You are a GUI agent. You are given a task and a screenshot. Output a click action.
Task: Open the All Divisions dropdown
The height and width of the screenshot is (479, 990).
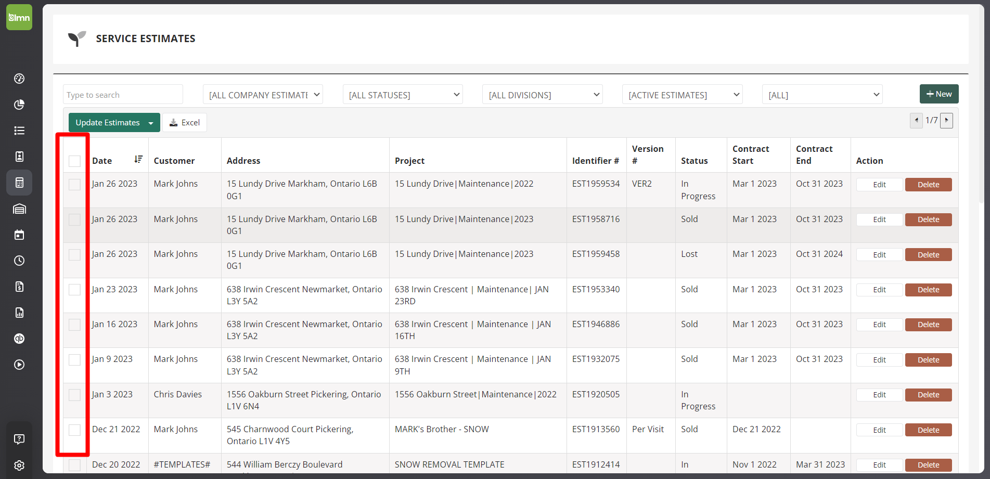(x=543, y=95)
